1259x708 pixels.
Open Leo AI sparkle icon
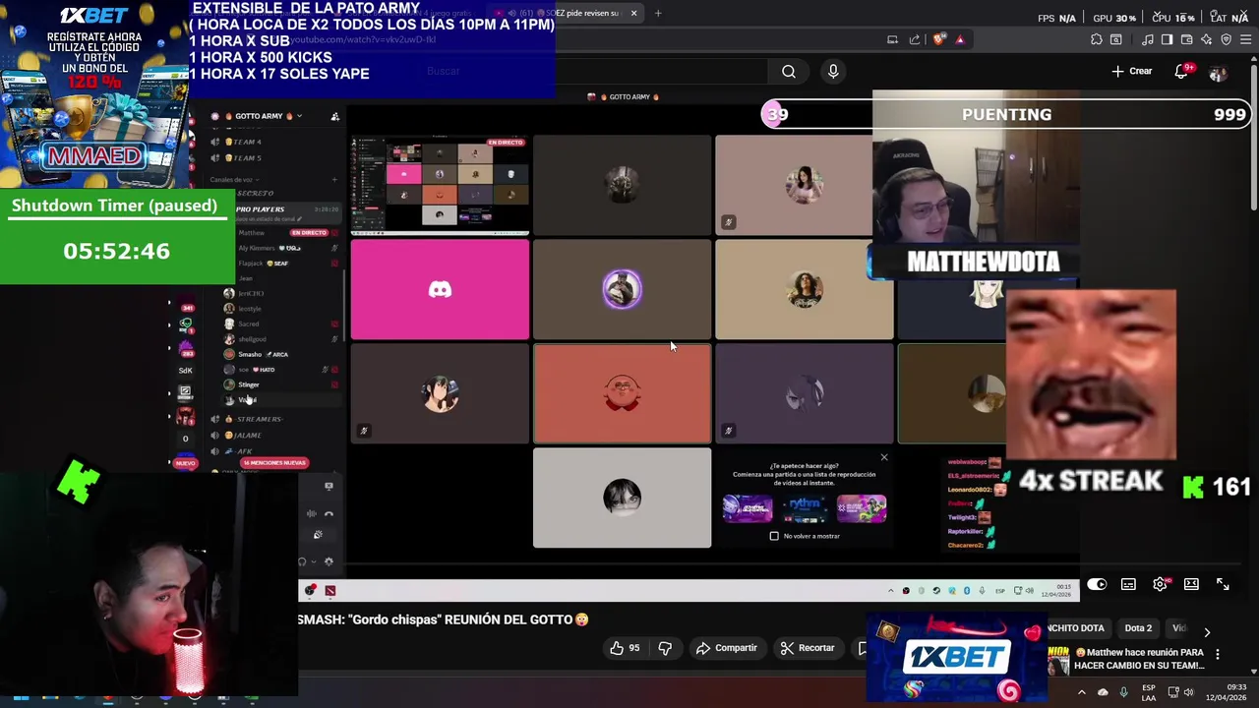click(x=1207, y=39)
